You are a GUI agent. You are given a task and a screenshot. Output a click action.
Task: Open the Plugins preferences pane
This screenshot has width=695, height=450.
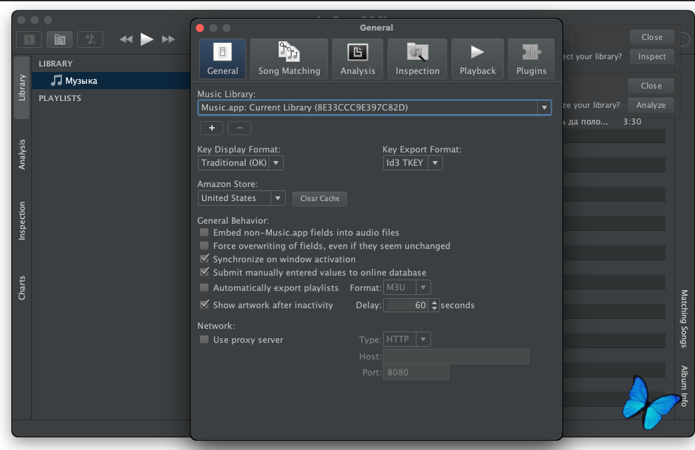pyautogui.click(x=531, y=59)
